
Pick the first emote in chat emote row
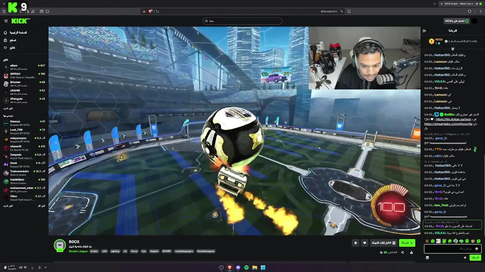coord(427,241)
